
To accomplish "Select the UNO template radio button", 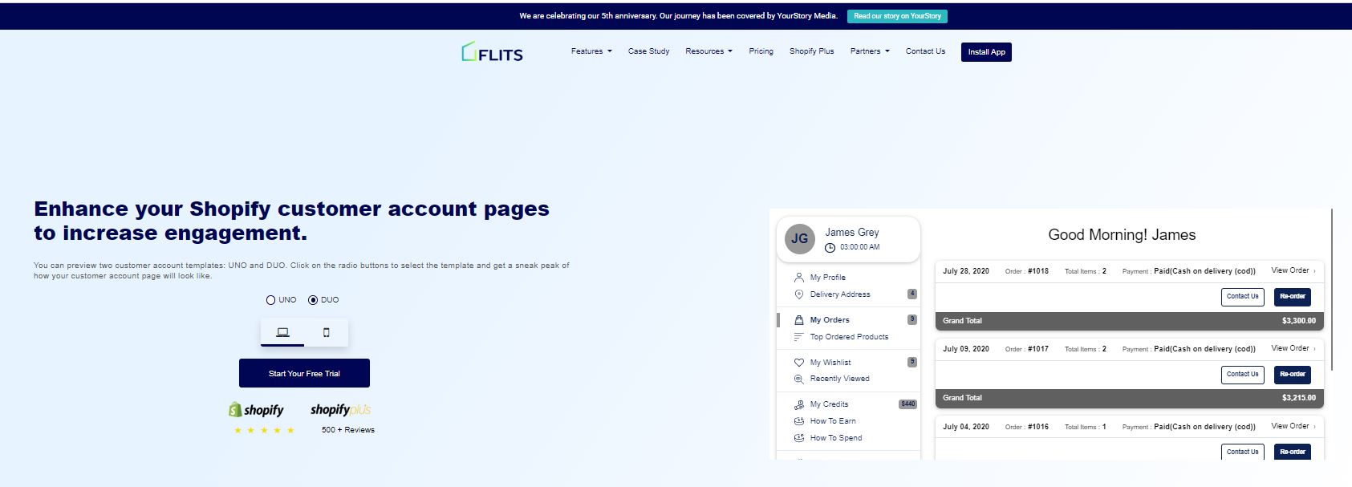I will (x=270, y=300).
